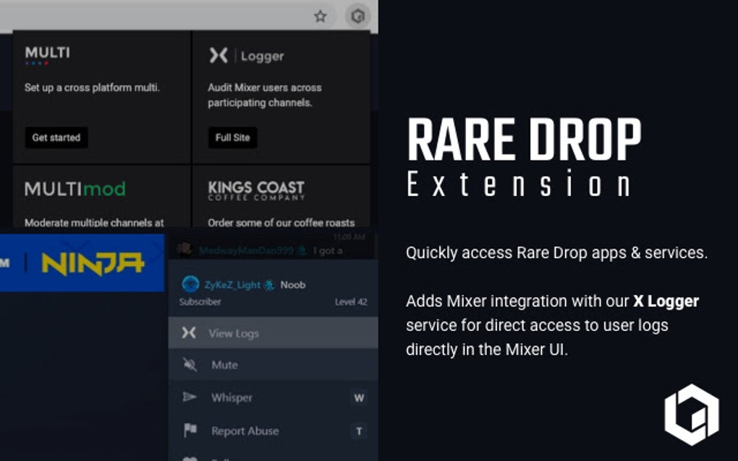The width and height of the screenshot is (738, 461).
Task: Click the MULTI logo
Action: [47, 54]
